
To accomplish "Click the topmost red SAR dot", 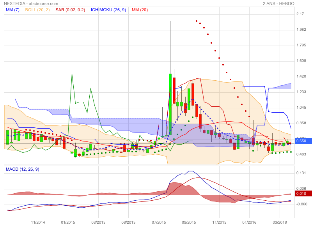I will [197, 21].
